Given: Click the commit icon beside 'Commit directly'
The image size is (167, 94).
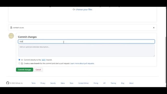Looking at the screenshot, I should (x=22, y=60).
